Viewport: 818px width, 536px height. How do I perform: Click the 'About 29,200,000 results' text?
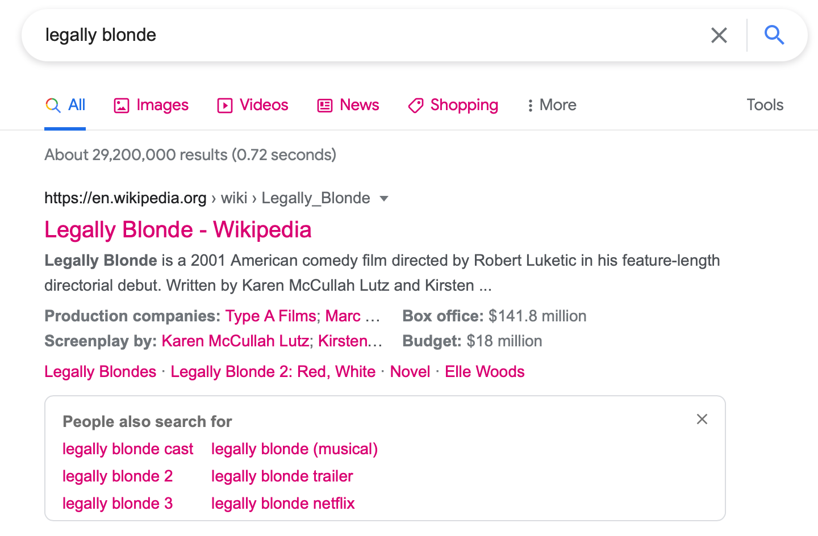(136, 155)
